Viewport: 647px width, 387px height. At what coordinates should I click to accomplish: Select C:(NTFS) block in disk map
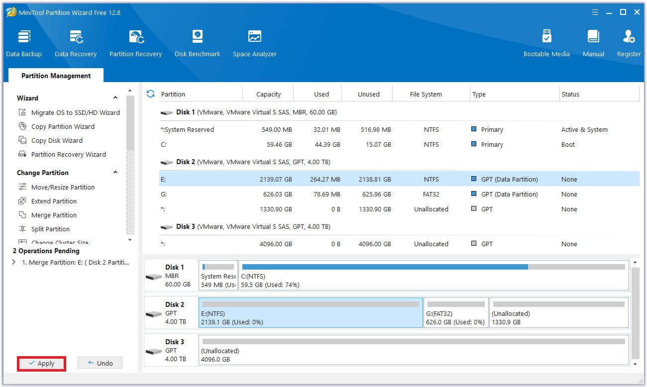(x=433, y=276)
